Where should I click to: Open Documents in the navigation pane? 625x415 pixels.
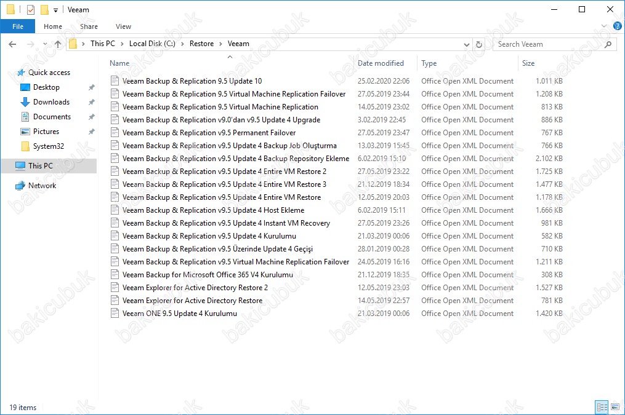pos(52,117)
